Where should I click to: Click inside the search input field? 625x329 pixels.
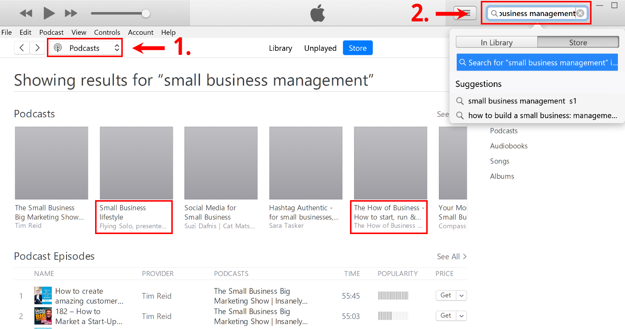click(x=537, y=13)
